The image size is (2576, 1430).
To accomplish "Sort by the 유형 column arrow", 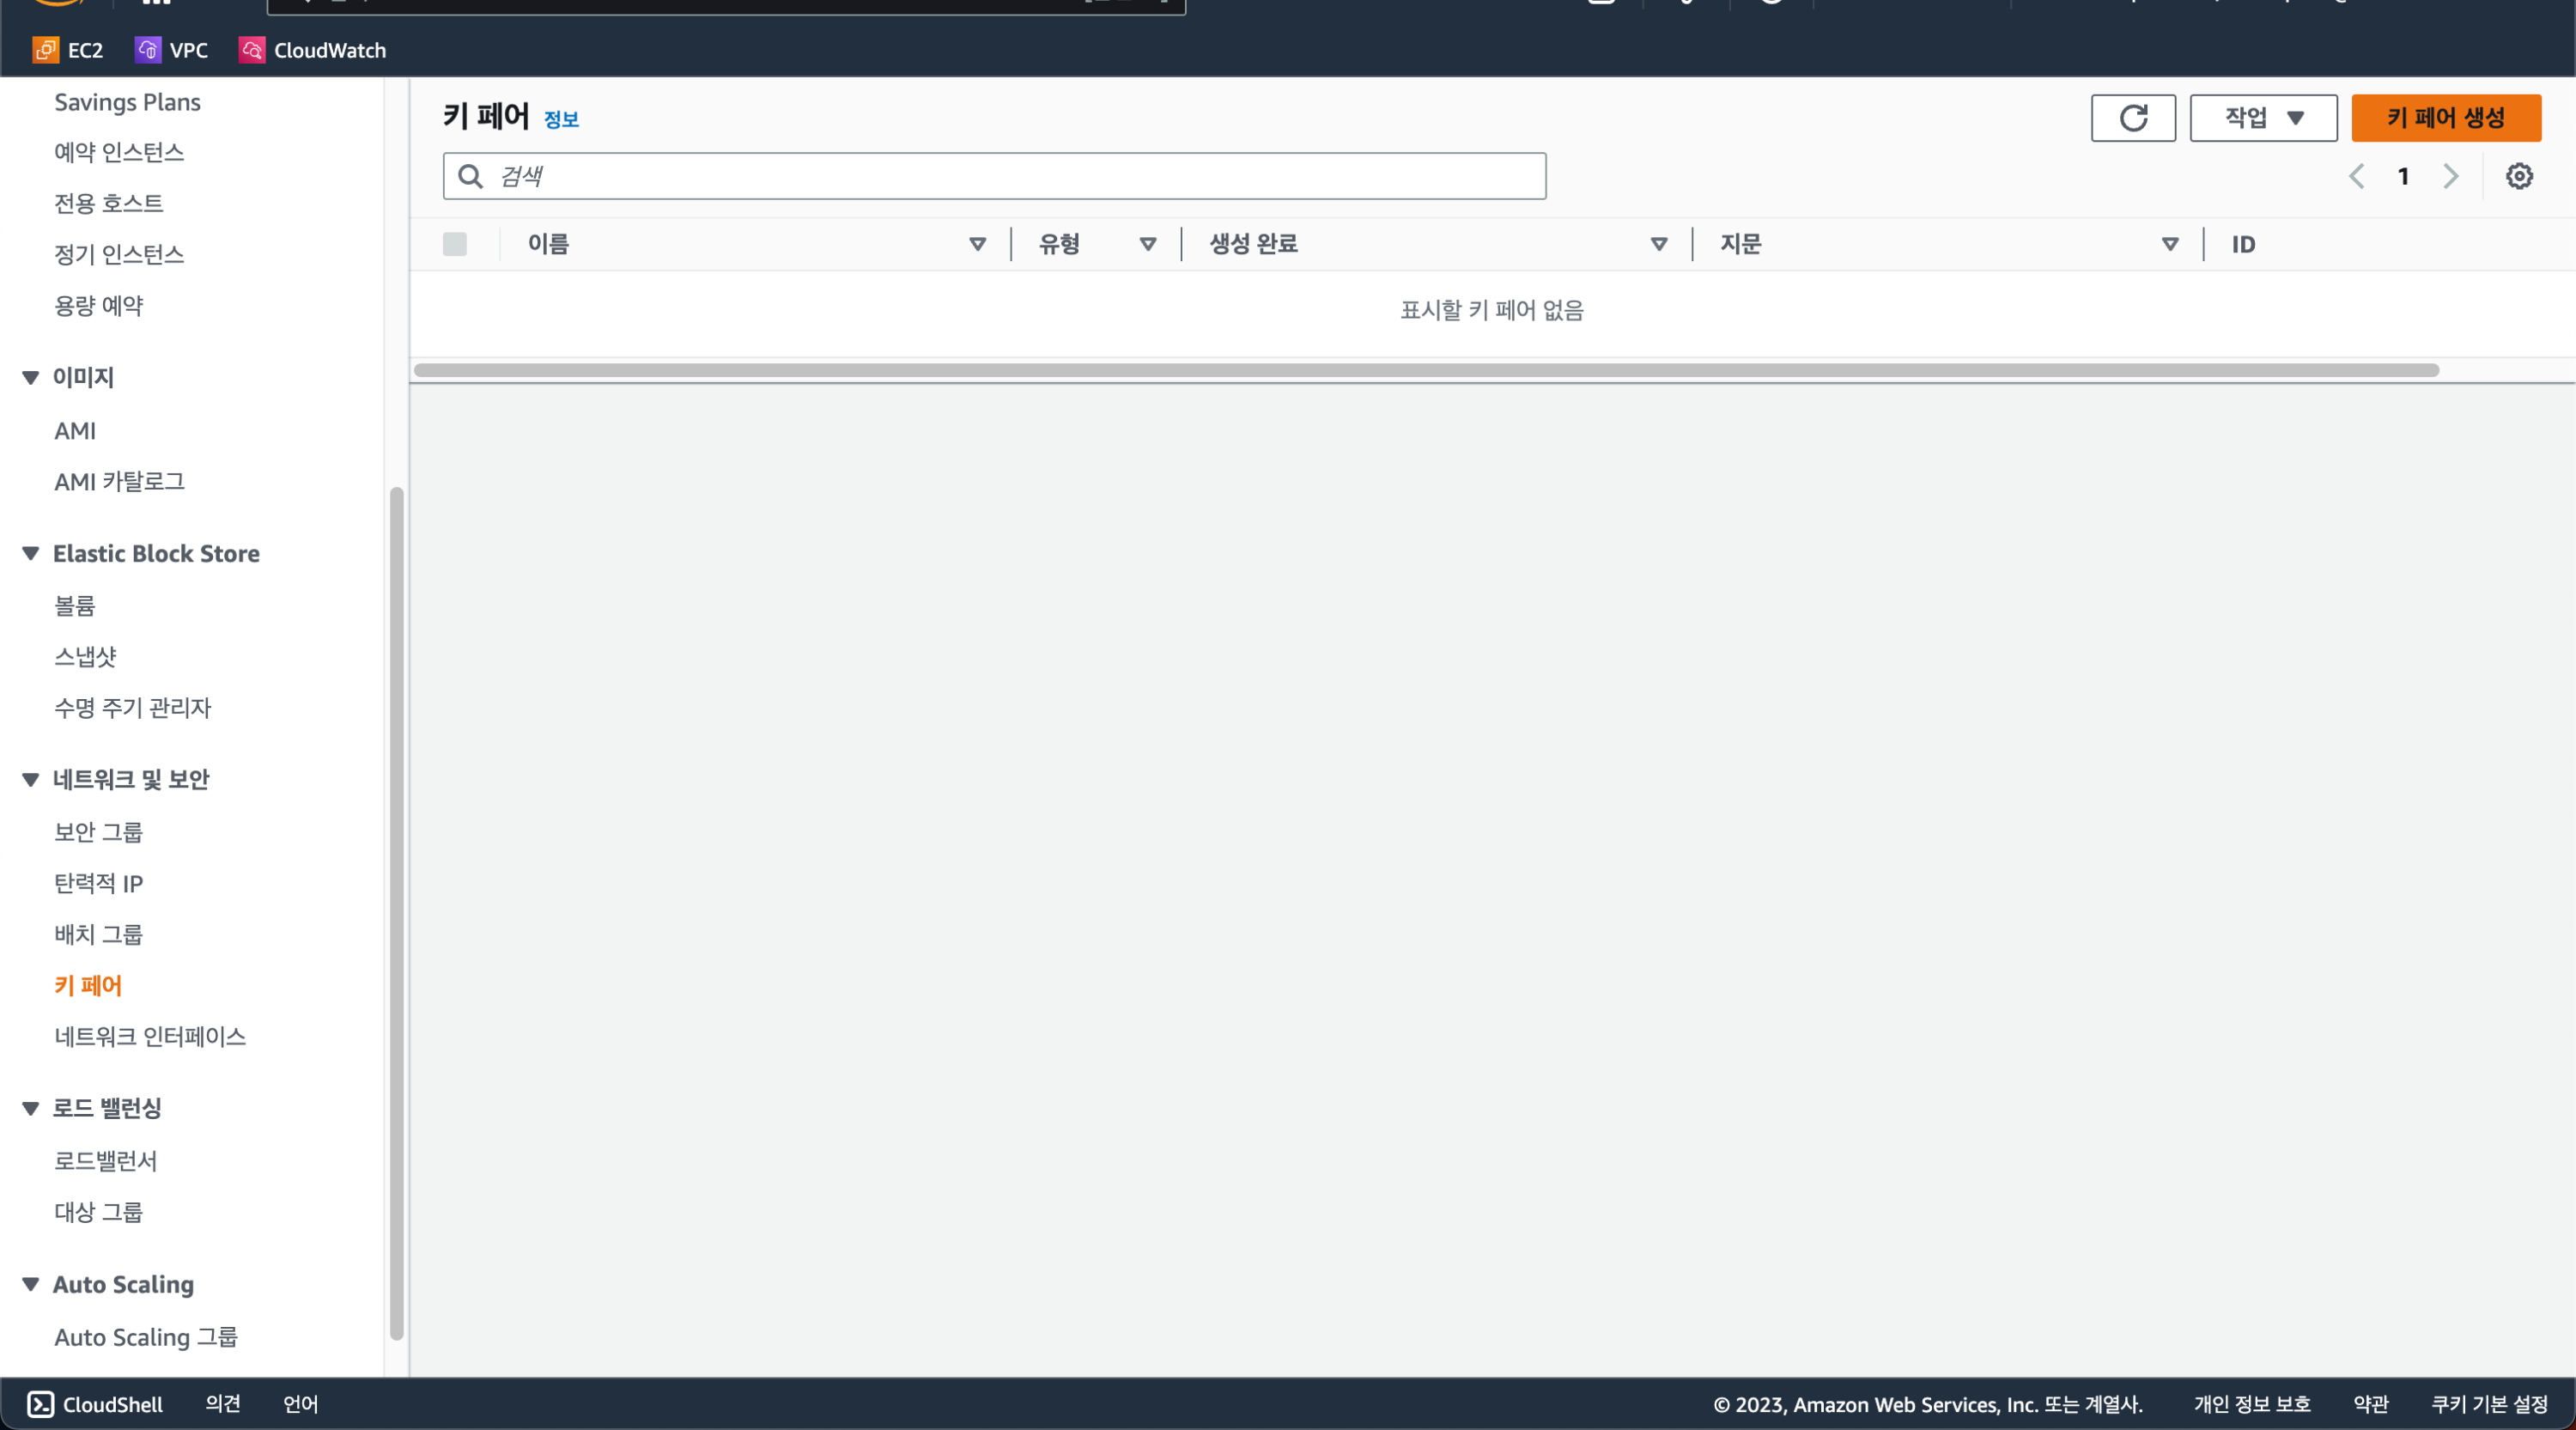I will 1147,244.
